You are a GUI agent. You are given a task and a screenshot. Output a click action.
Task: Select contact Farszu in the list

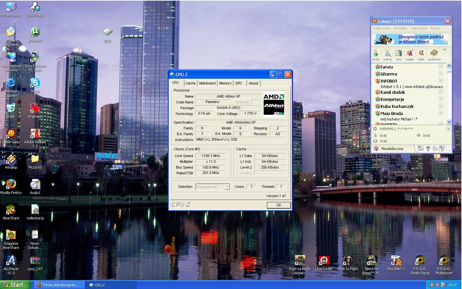(386, 67)
